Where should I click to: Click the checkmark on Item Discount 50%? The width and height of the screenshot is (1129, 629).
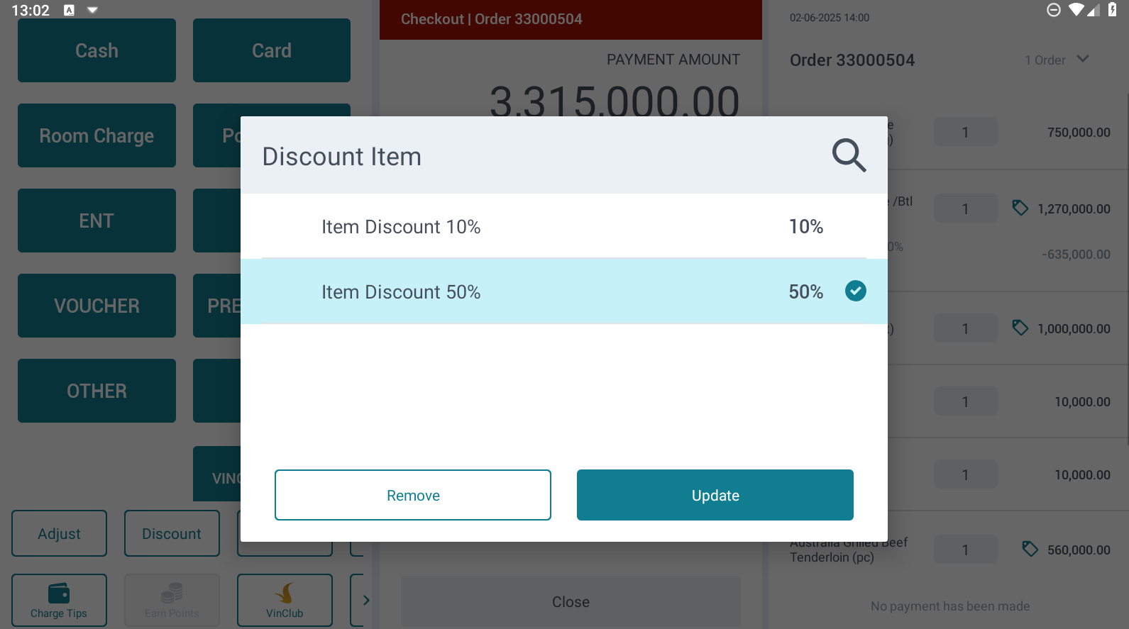pyautogui.click(x=855, y=291)
